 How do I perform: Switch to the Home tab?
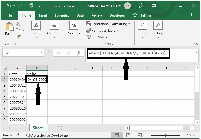pyautogui.click(x=27, y=15)
